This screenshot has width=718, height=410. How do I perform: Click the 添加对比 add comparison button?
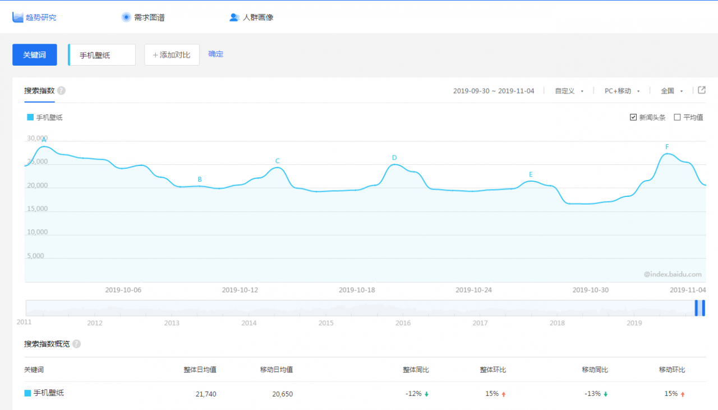[172, 55]
